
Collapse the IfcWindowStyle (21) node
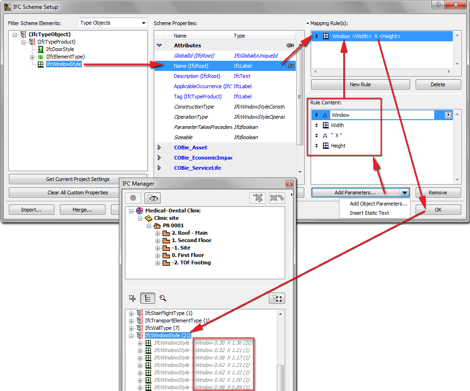[131, 336]
